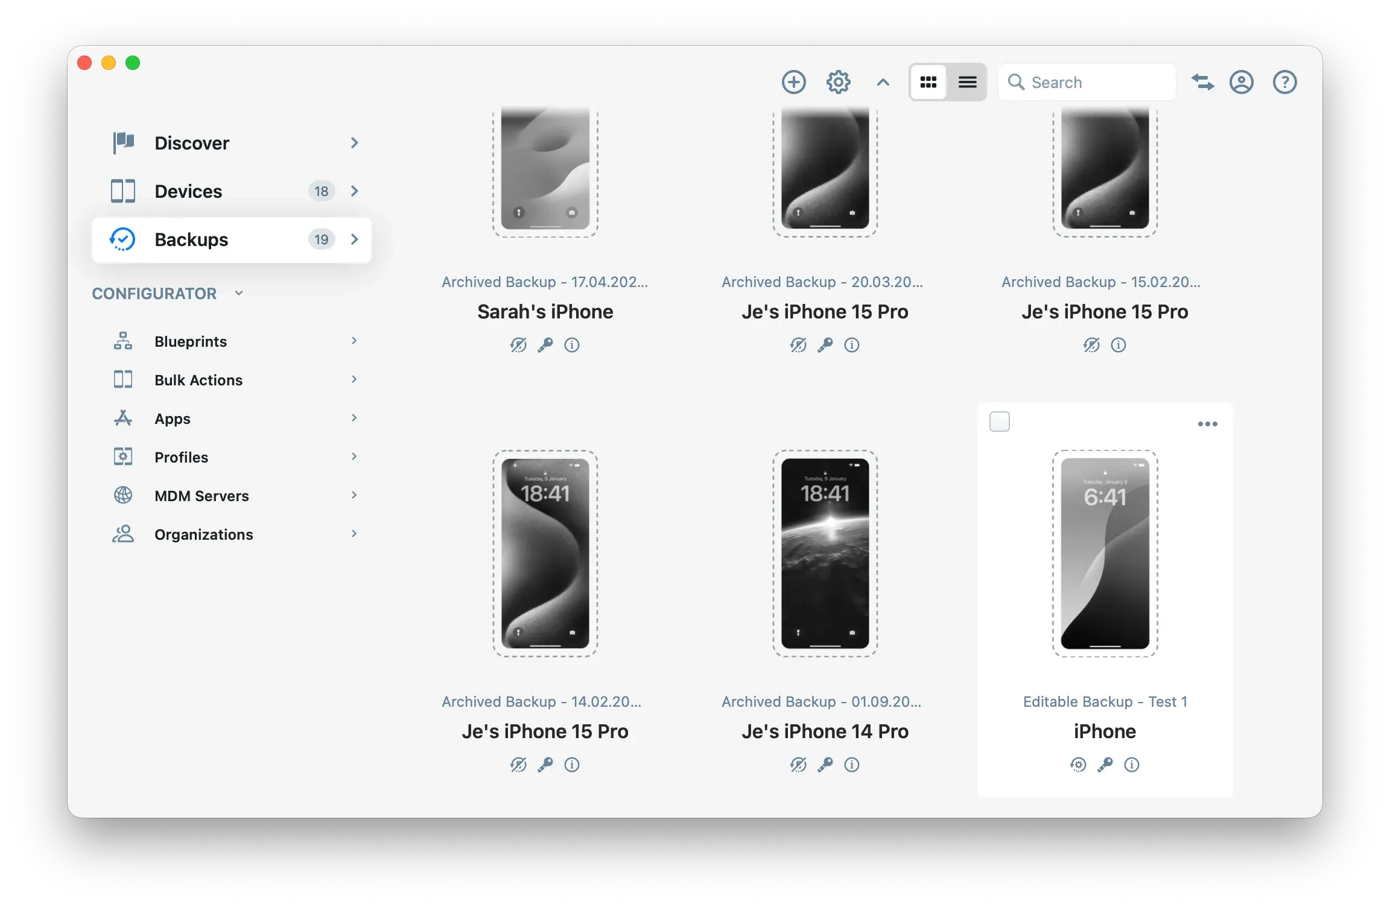Open the three-dot menu on Editable Backup

1207,424
